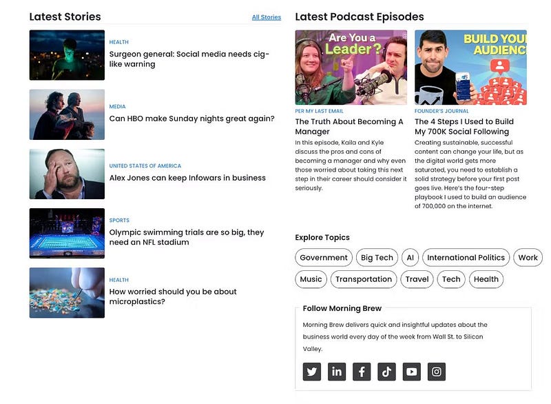Open microplastics worry story headline
The height and width of the screenshot is (404, 551).
point(173,296)
